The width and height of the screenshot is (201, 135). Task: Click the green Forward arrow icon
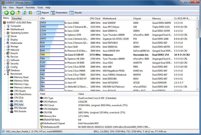[13, 13]
